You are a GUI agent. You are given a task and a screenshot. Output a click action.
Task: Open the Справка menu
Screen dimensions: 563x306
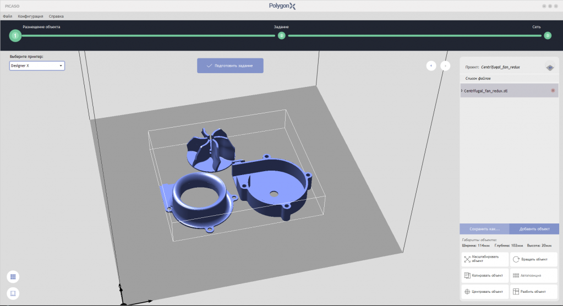tap(56, 16)
